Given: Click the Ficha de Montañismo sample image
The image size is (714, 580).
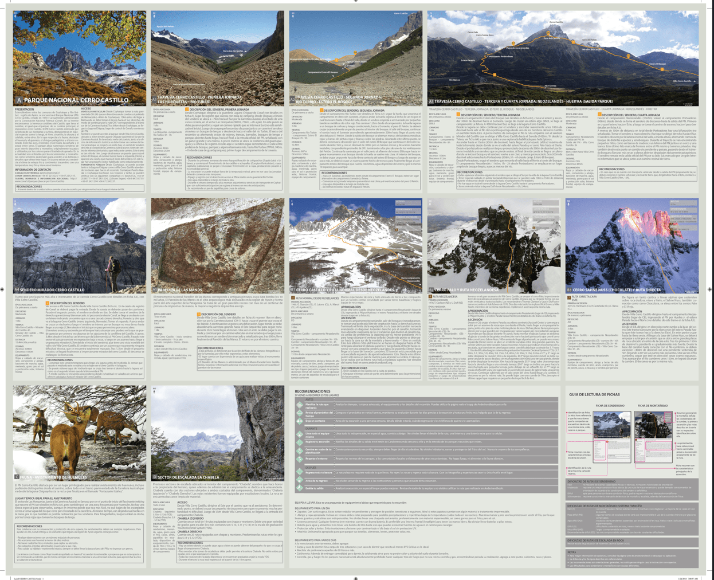Looking at the screenshot, I should click(653, 425).
